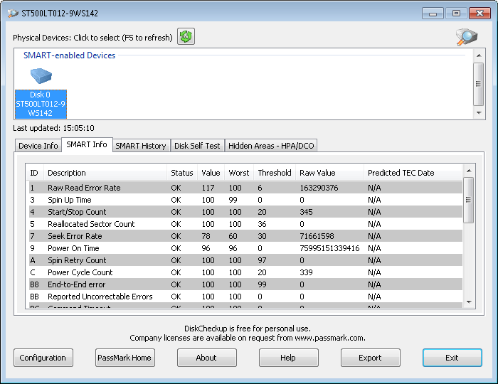Click the Configuration button

click(43, 358)
